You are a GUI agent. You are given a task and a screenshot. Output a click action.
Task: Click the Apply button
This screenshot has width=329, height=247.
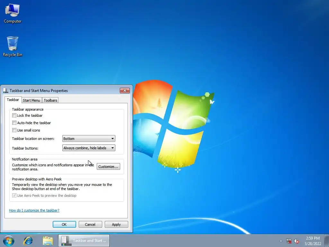tap(116, 224)
